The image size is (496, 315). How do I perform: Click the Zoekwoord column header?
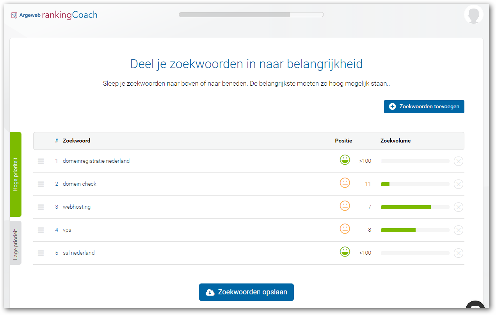click(x=76, y=141)
